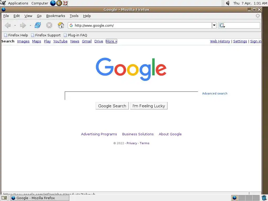268x201 pixels.
Task: Click the Advanced search link
Action: (215, 93)
